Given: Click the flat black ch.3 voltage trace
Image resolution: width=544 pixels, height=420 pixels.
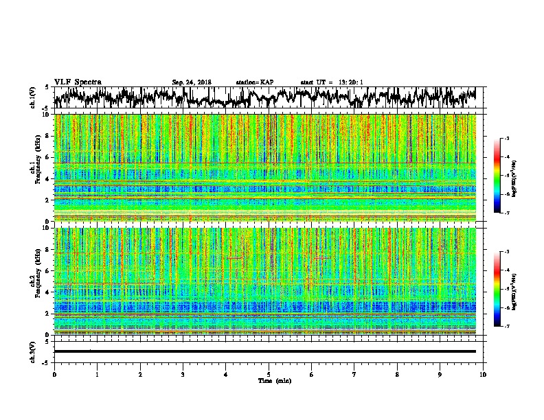Looking at the screenshot, I should pos(265,351).
